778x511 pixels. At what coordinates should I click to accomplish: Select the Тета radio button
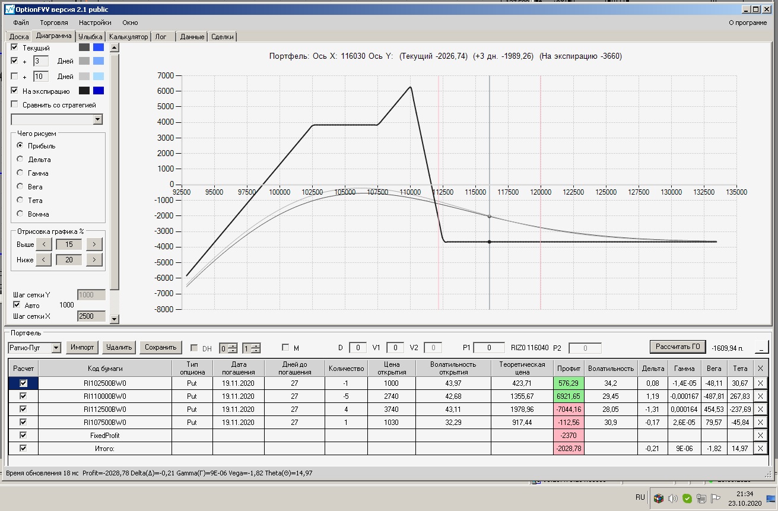coord(20,200)
